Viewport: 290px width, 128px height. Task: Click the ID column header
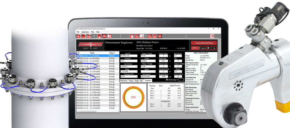[78, 53]
